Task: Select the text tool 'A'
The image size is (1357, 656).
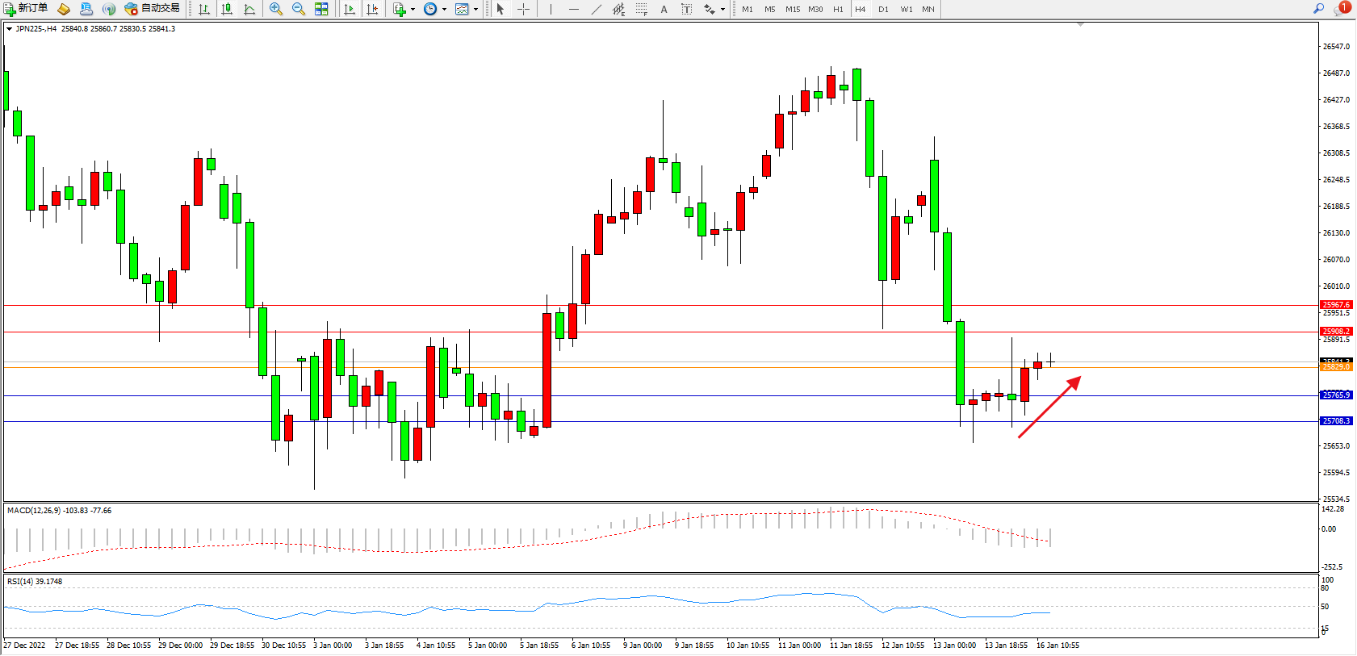Action: pos(664,9)
